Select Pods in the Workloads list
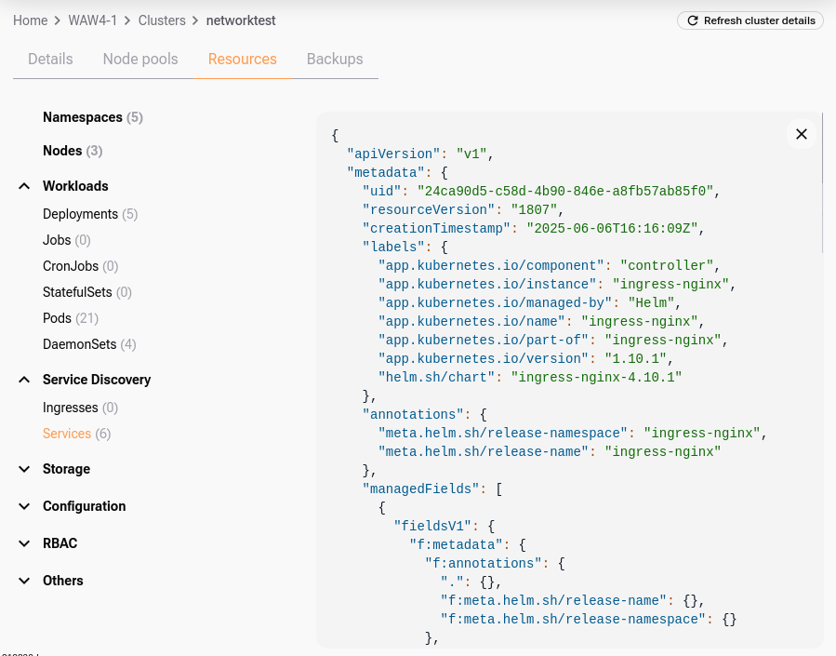 pyautogui.click(x=57, y=317)
